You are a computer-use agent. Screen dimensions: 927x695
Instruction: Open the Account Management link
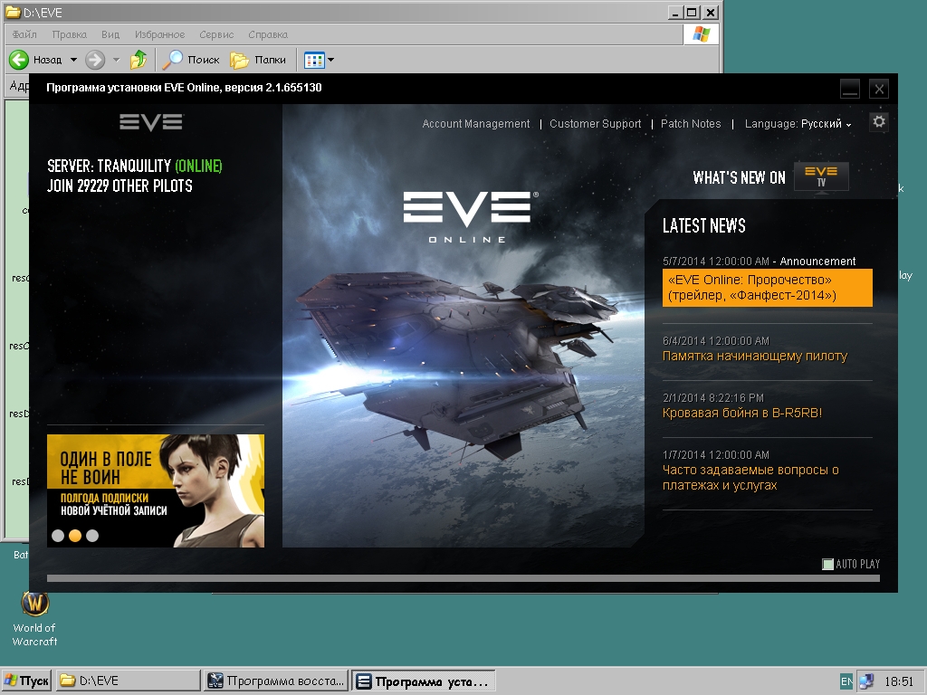476,123
